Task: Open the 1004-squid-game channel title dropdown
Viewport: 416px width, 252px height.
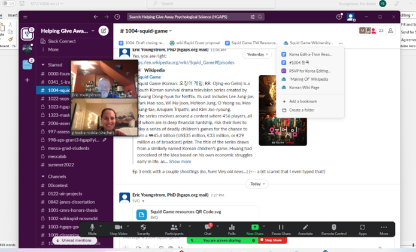Action: click(147, 31)
